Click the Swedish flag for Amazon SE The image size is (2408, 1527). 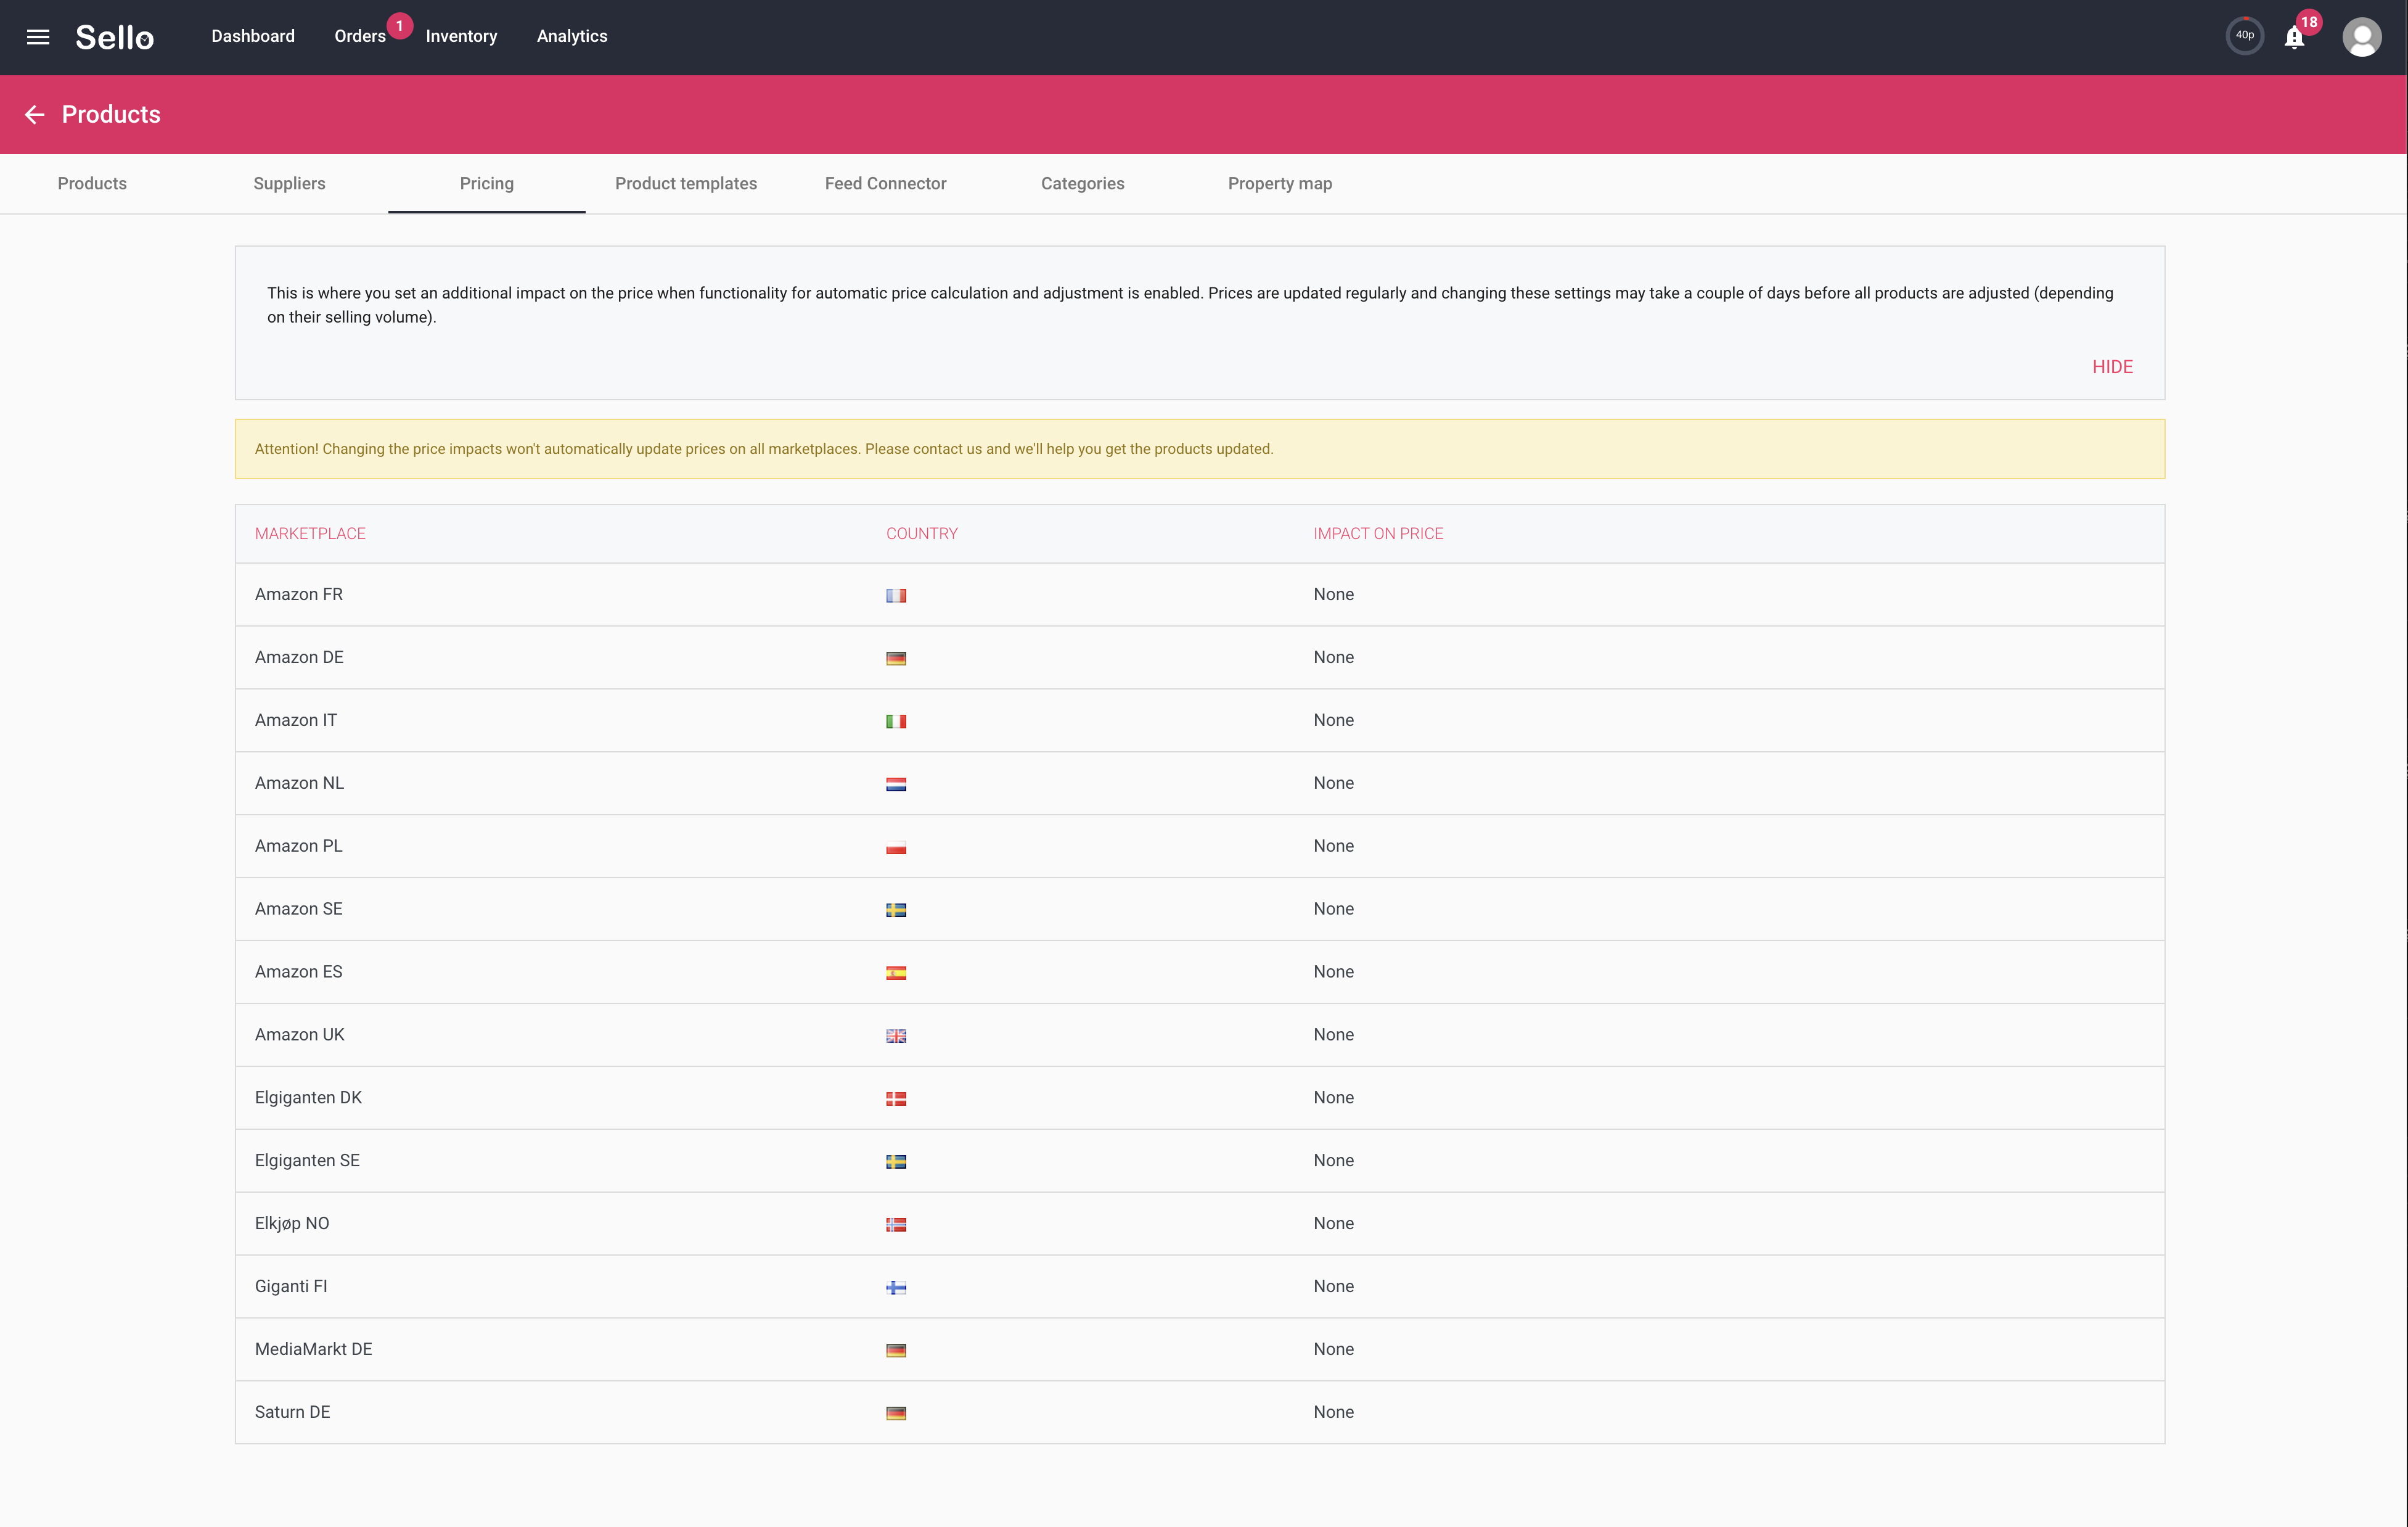coord(896,910)
